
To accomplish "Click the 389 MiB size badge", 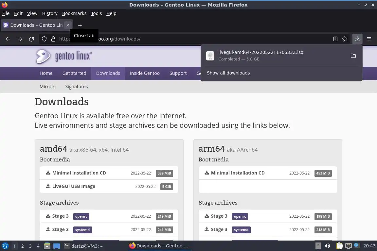I will tap(164, 173).
